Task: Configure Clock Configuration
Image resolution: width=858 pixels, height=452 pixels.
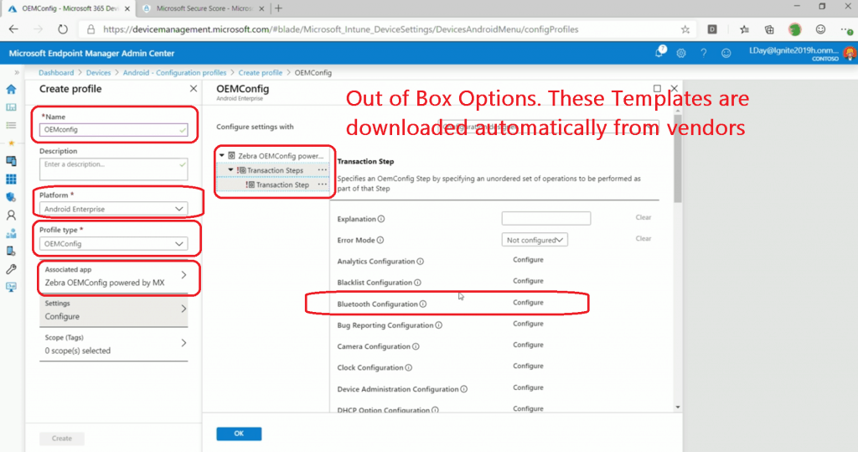Action: (528, 366)
